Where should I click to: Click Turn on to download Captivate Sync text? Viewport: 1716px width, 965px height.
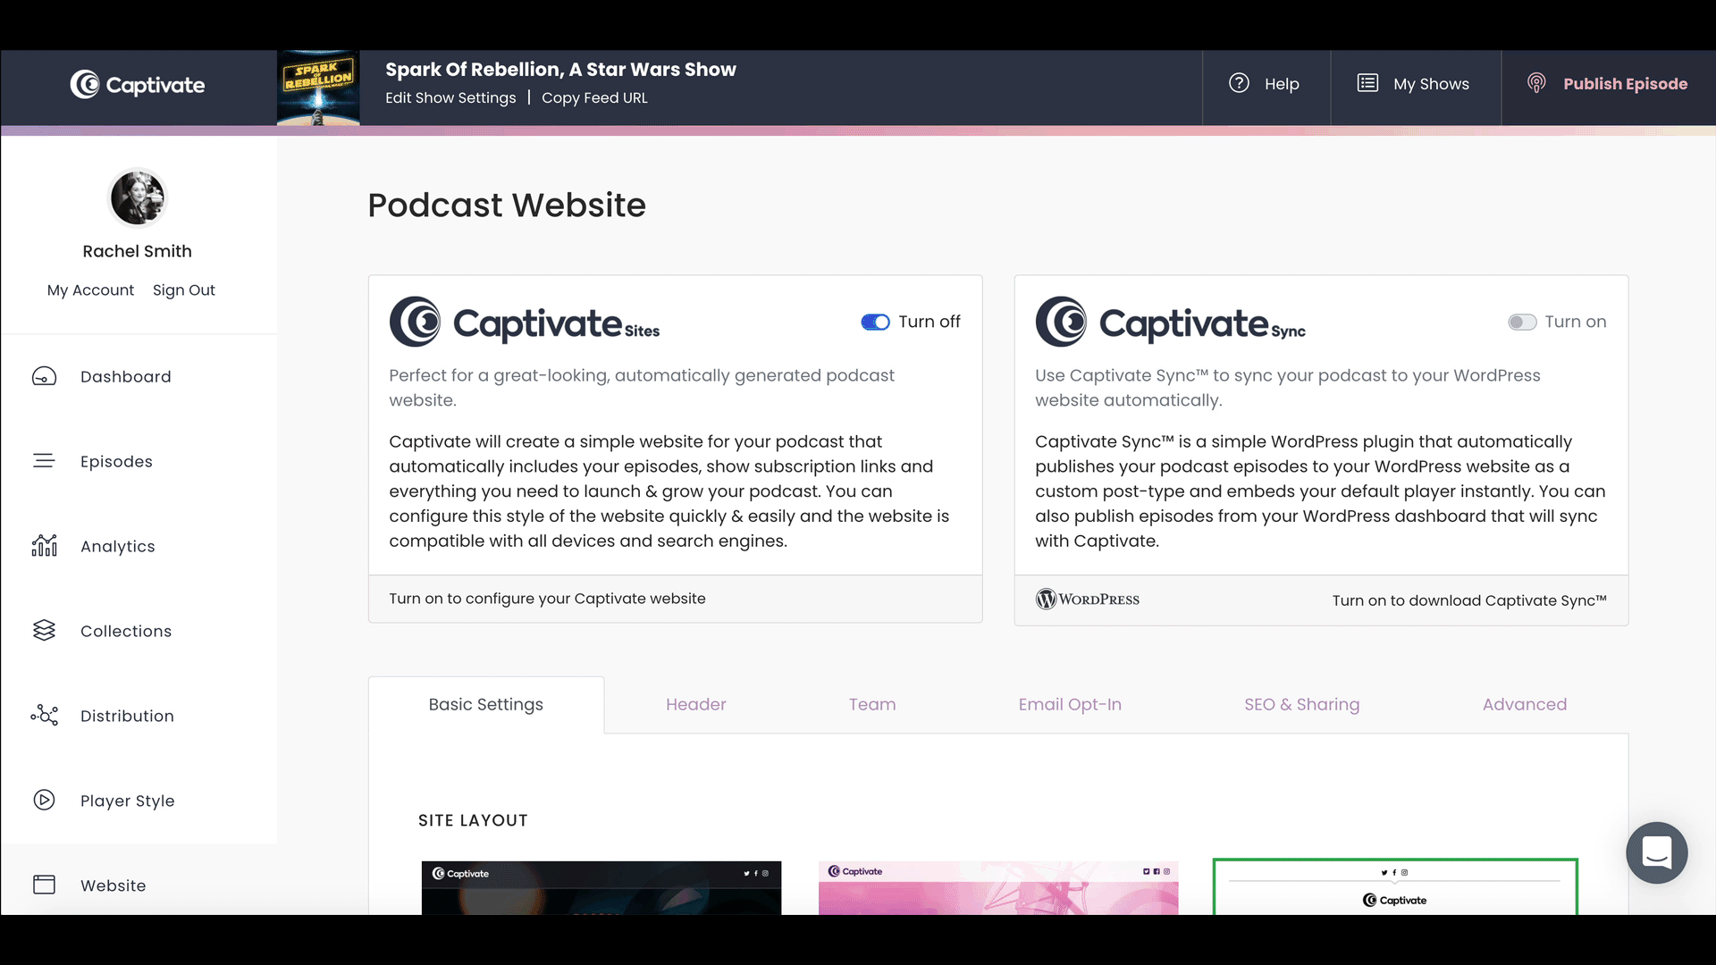tap(1469, 600)
